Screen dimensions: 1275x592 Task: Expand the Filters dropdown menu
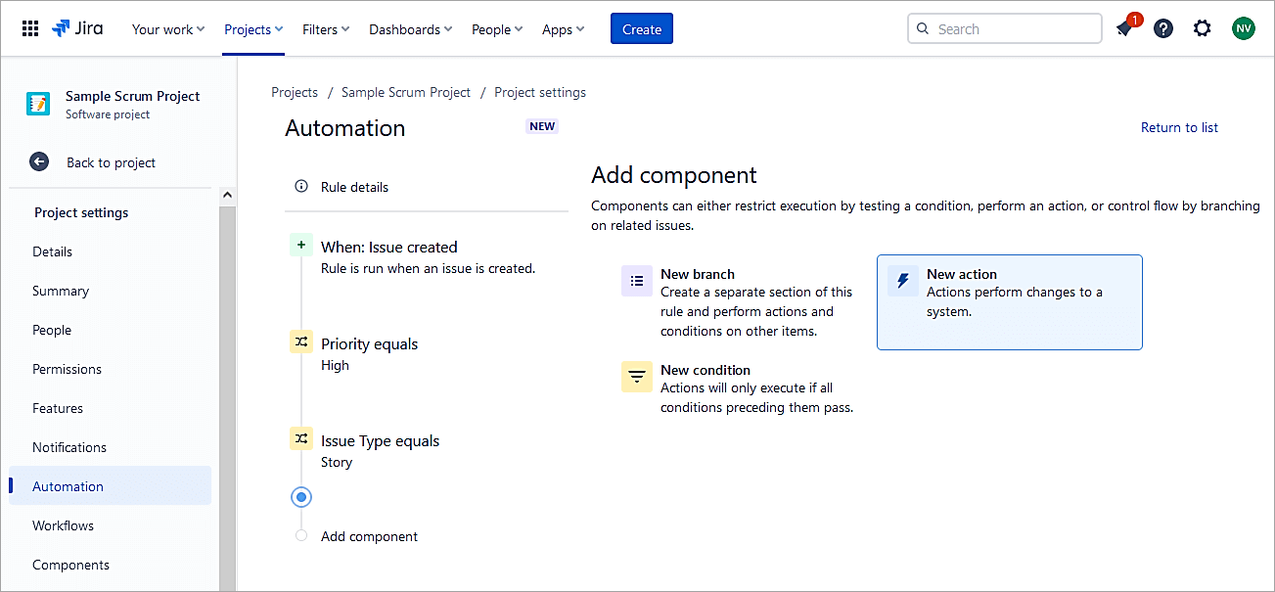326,29
